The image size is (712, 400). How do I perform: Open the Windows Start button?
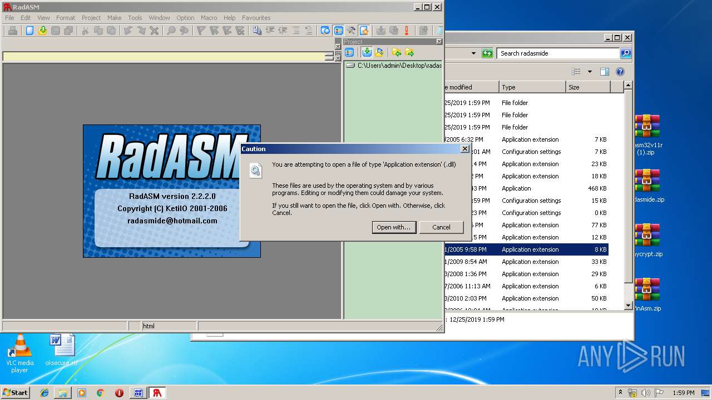16,392
